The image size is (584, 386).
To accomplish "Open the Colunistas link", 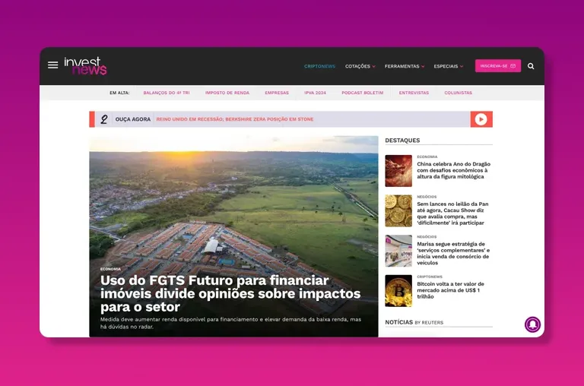I will click(458, 93).
